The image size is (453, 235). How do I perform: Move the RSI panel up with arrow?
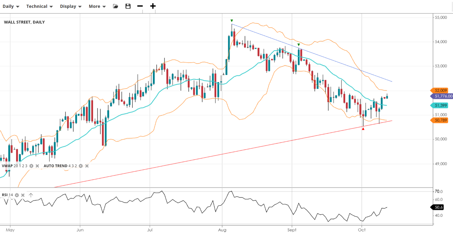tap(31, 195)
